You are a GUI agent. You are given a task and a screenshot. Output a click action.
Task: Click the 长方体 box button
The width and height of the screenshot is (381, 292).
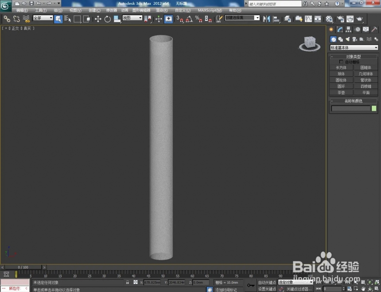click(341, 67)
